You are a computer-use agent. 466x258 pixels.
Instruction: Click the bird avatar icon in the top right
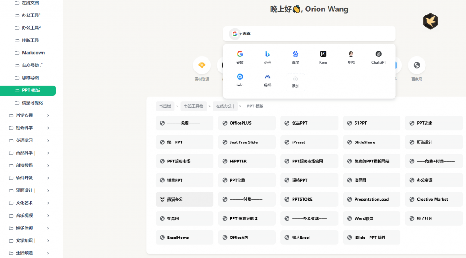click(430, 21)
